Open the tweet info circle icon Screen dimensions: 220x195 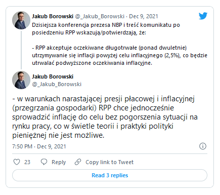tap(203, 146)
